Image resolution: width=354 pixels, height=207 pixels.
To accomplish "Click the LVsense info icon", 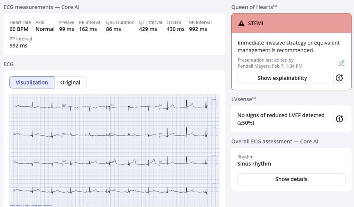I will pos(339,119).
